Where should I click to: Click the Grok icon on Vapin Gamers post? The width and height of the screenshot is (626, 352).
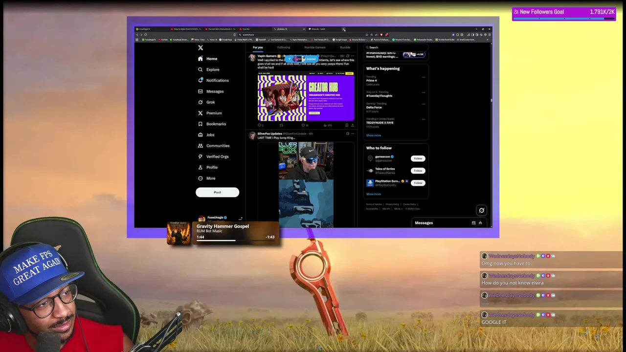(x=348, y=56)
